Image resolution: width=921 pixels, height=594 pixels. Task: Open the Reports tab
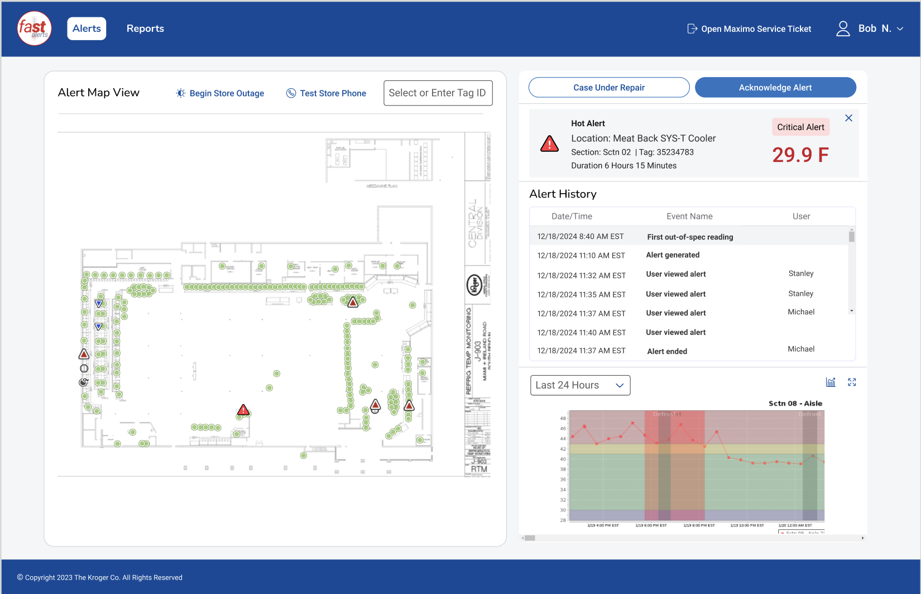145,28
